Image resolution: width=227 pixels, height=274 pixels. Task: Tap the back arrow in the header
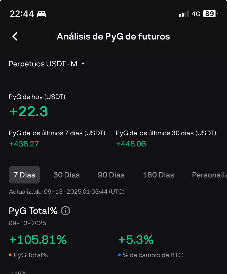pyautogui.click(x=15, y=36)
